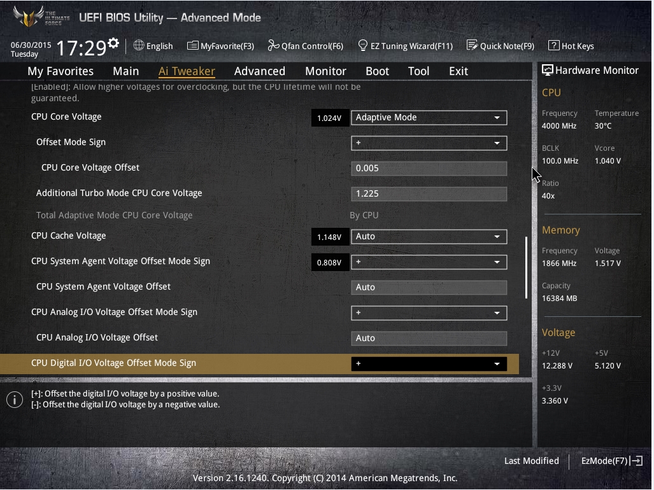Click the 17:29 clock display

82,48
